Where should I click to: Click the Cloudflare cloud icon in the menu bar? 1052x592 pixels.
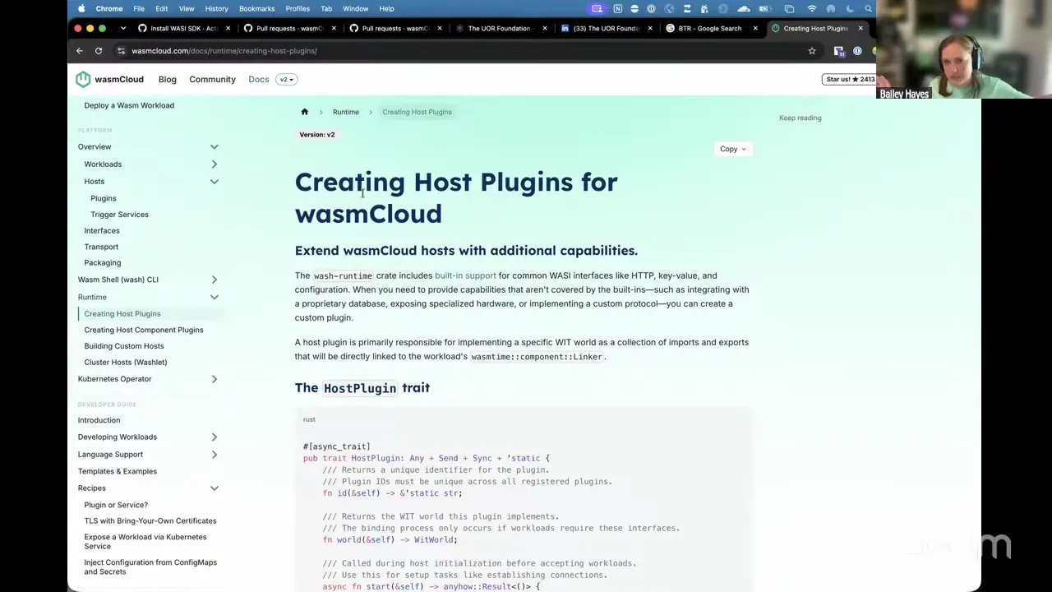click(744, 8)
